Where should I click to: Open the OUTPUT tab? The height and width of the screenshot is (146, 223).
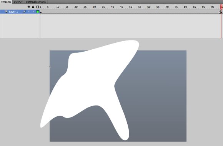coord(18,2)
